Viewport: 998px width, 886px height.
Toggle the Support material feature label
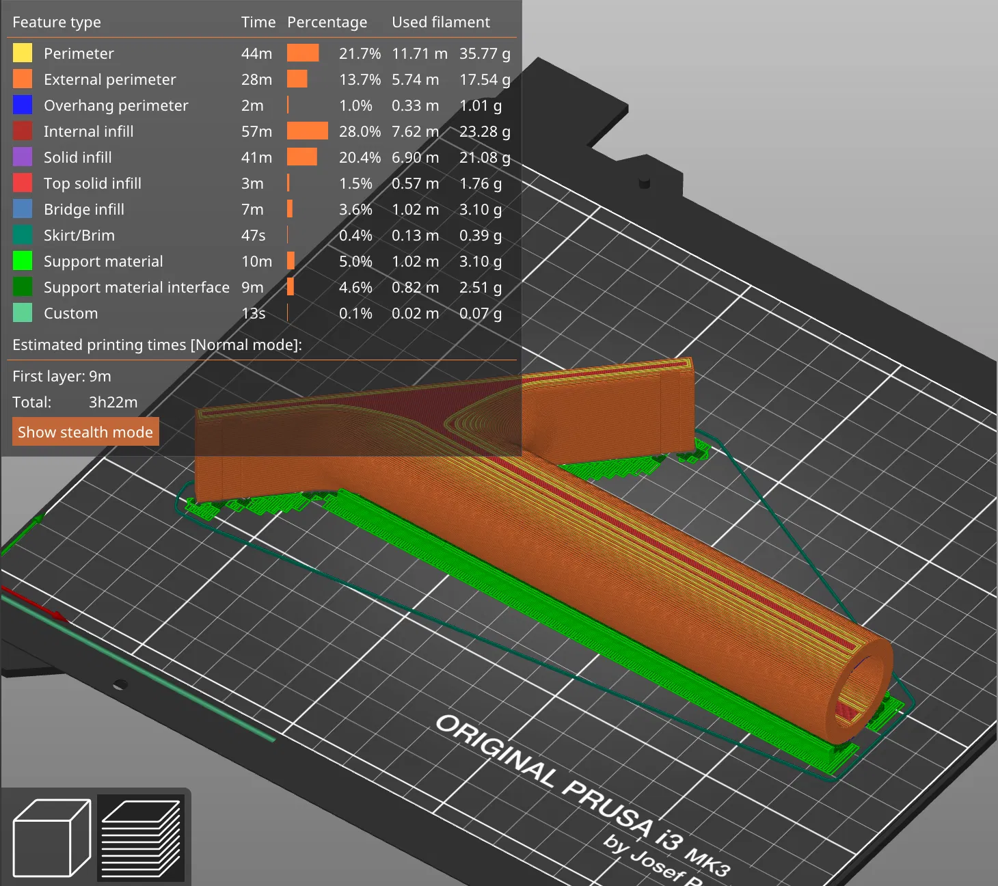103,261
